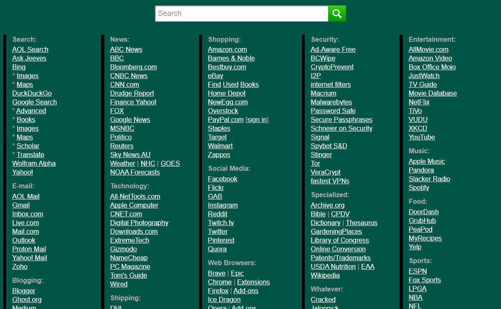Image resolution: width=501 pixels, height=309 pixels.
Task: Open Chrome Extensions link
Action: [x=253, y=282]
